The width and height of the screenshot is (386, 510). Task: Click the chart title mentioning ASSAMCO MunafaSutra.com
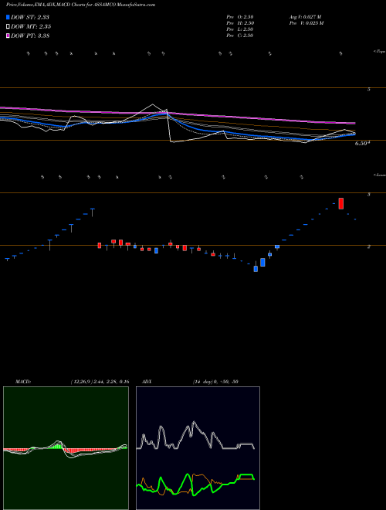(80, 5)
